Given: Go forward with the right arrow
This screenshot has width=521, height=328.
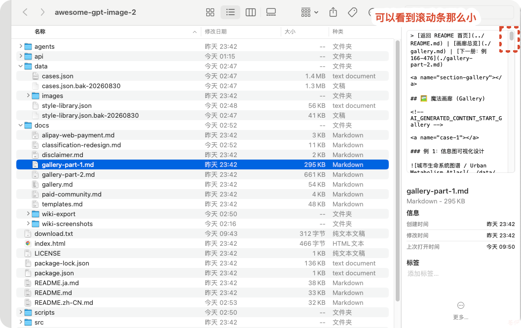Looking at the screenshot, I should (42, 12).
